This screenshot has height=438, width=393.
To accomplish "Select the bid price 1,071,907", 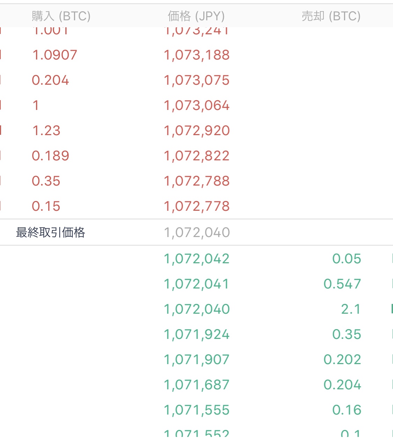I will [197, 360].
